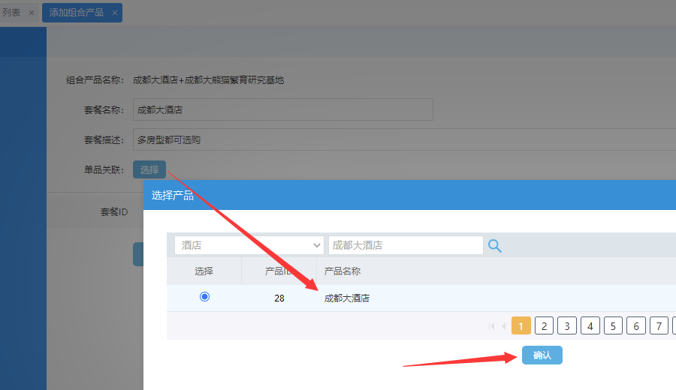This screenshot has height=390, width=676.
Task: Switch to the 添加组合产品 tab
Action: click(x=77, y=13)
